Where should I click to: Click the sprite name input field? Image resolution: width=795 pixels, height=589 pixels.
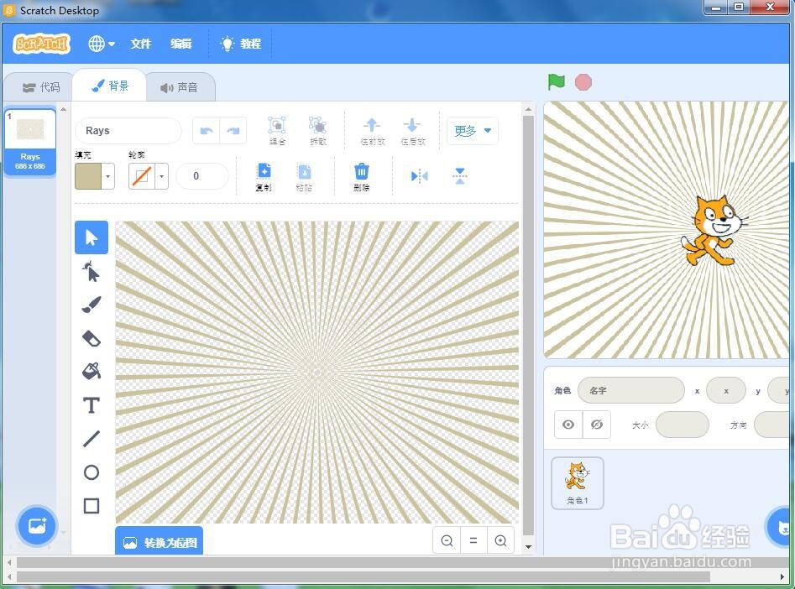pos(630,390)
